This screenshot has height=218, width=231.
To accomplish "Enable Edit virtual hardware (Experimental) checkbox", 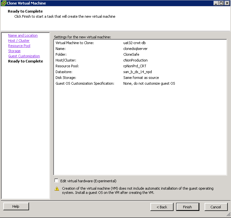I will [56, 181].
